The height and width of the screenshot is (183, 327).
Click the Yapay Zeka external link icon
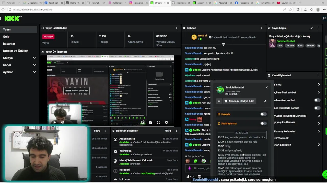(319, 116)
